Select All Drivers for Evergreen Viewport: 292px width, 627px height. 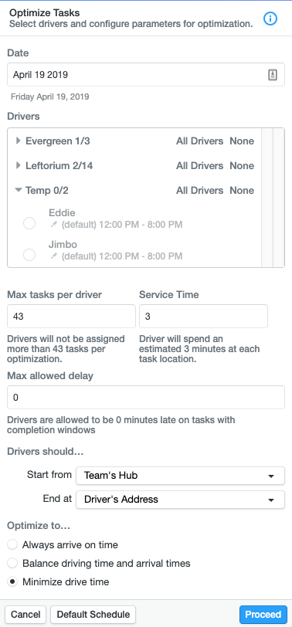199,141
